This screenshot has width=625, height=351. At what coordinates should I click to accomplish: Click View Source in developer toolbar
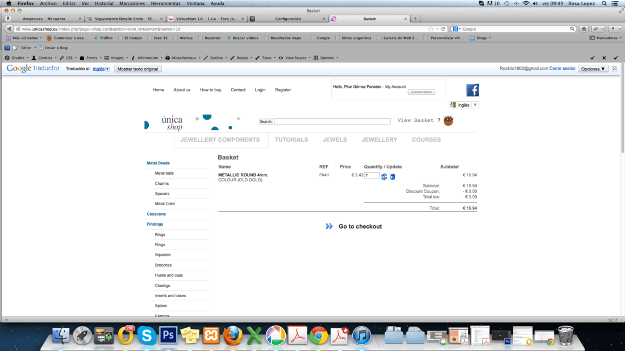(294, 58)
